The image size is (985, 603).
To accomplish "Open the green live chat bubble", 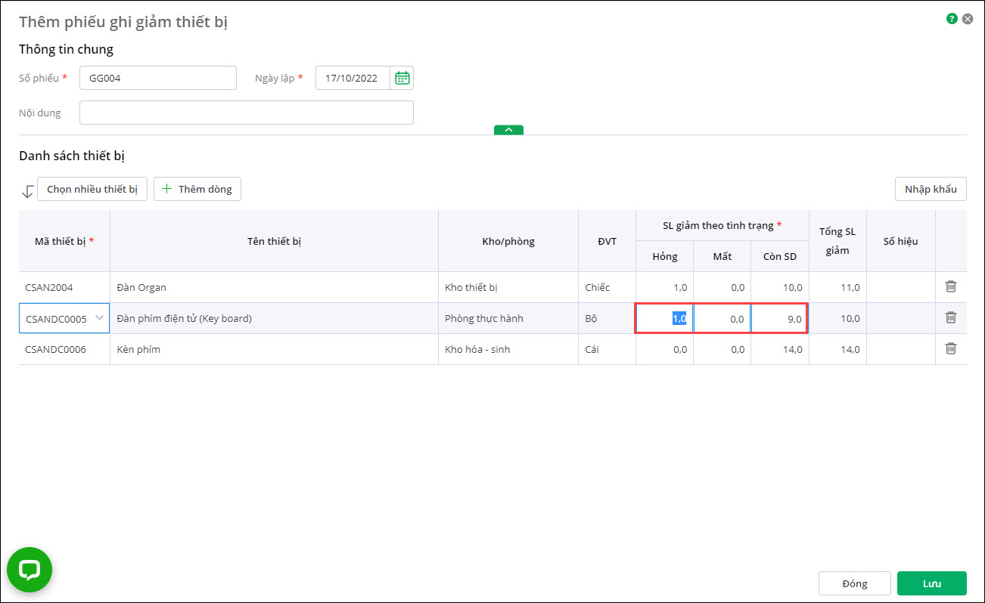I will click(30, 570).
